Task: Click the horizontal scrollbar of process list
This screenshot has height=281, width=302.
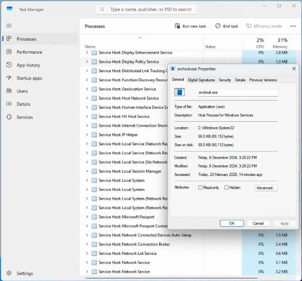Action: (171, 278)
